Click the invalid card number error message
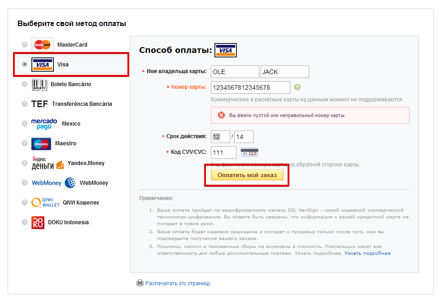Image resolution: width=441 pixels, height=300 pixels. point(287,115)
